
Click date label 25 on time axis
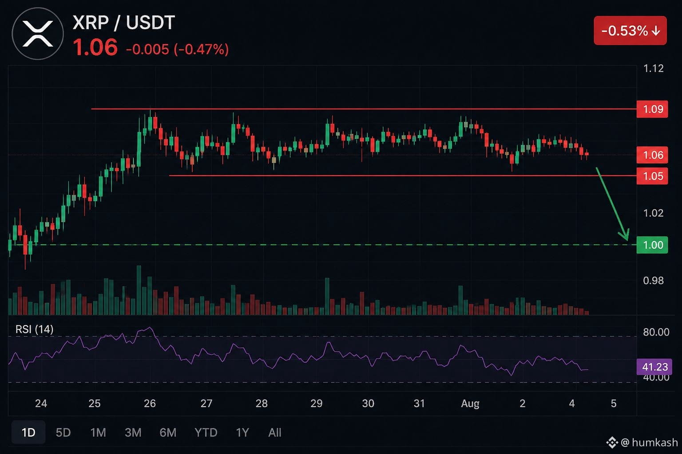tap(94, 403)
